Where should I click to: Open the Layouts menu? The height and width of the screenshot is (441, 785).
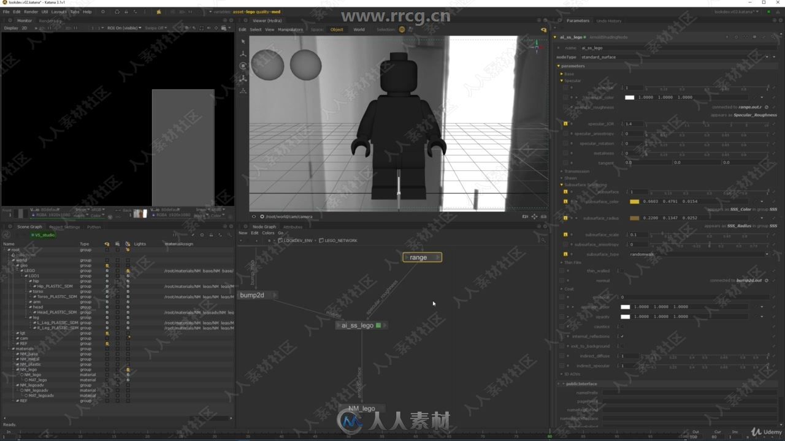(59, 12)
